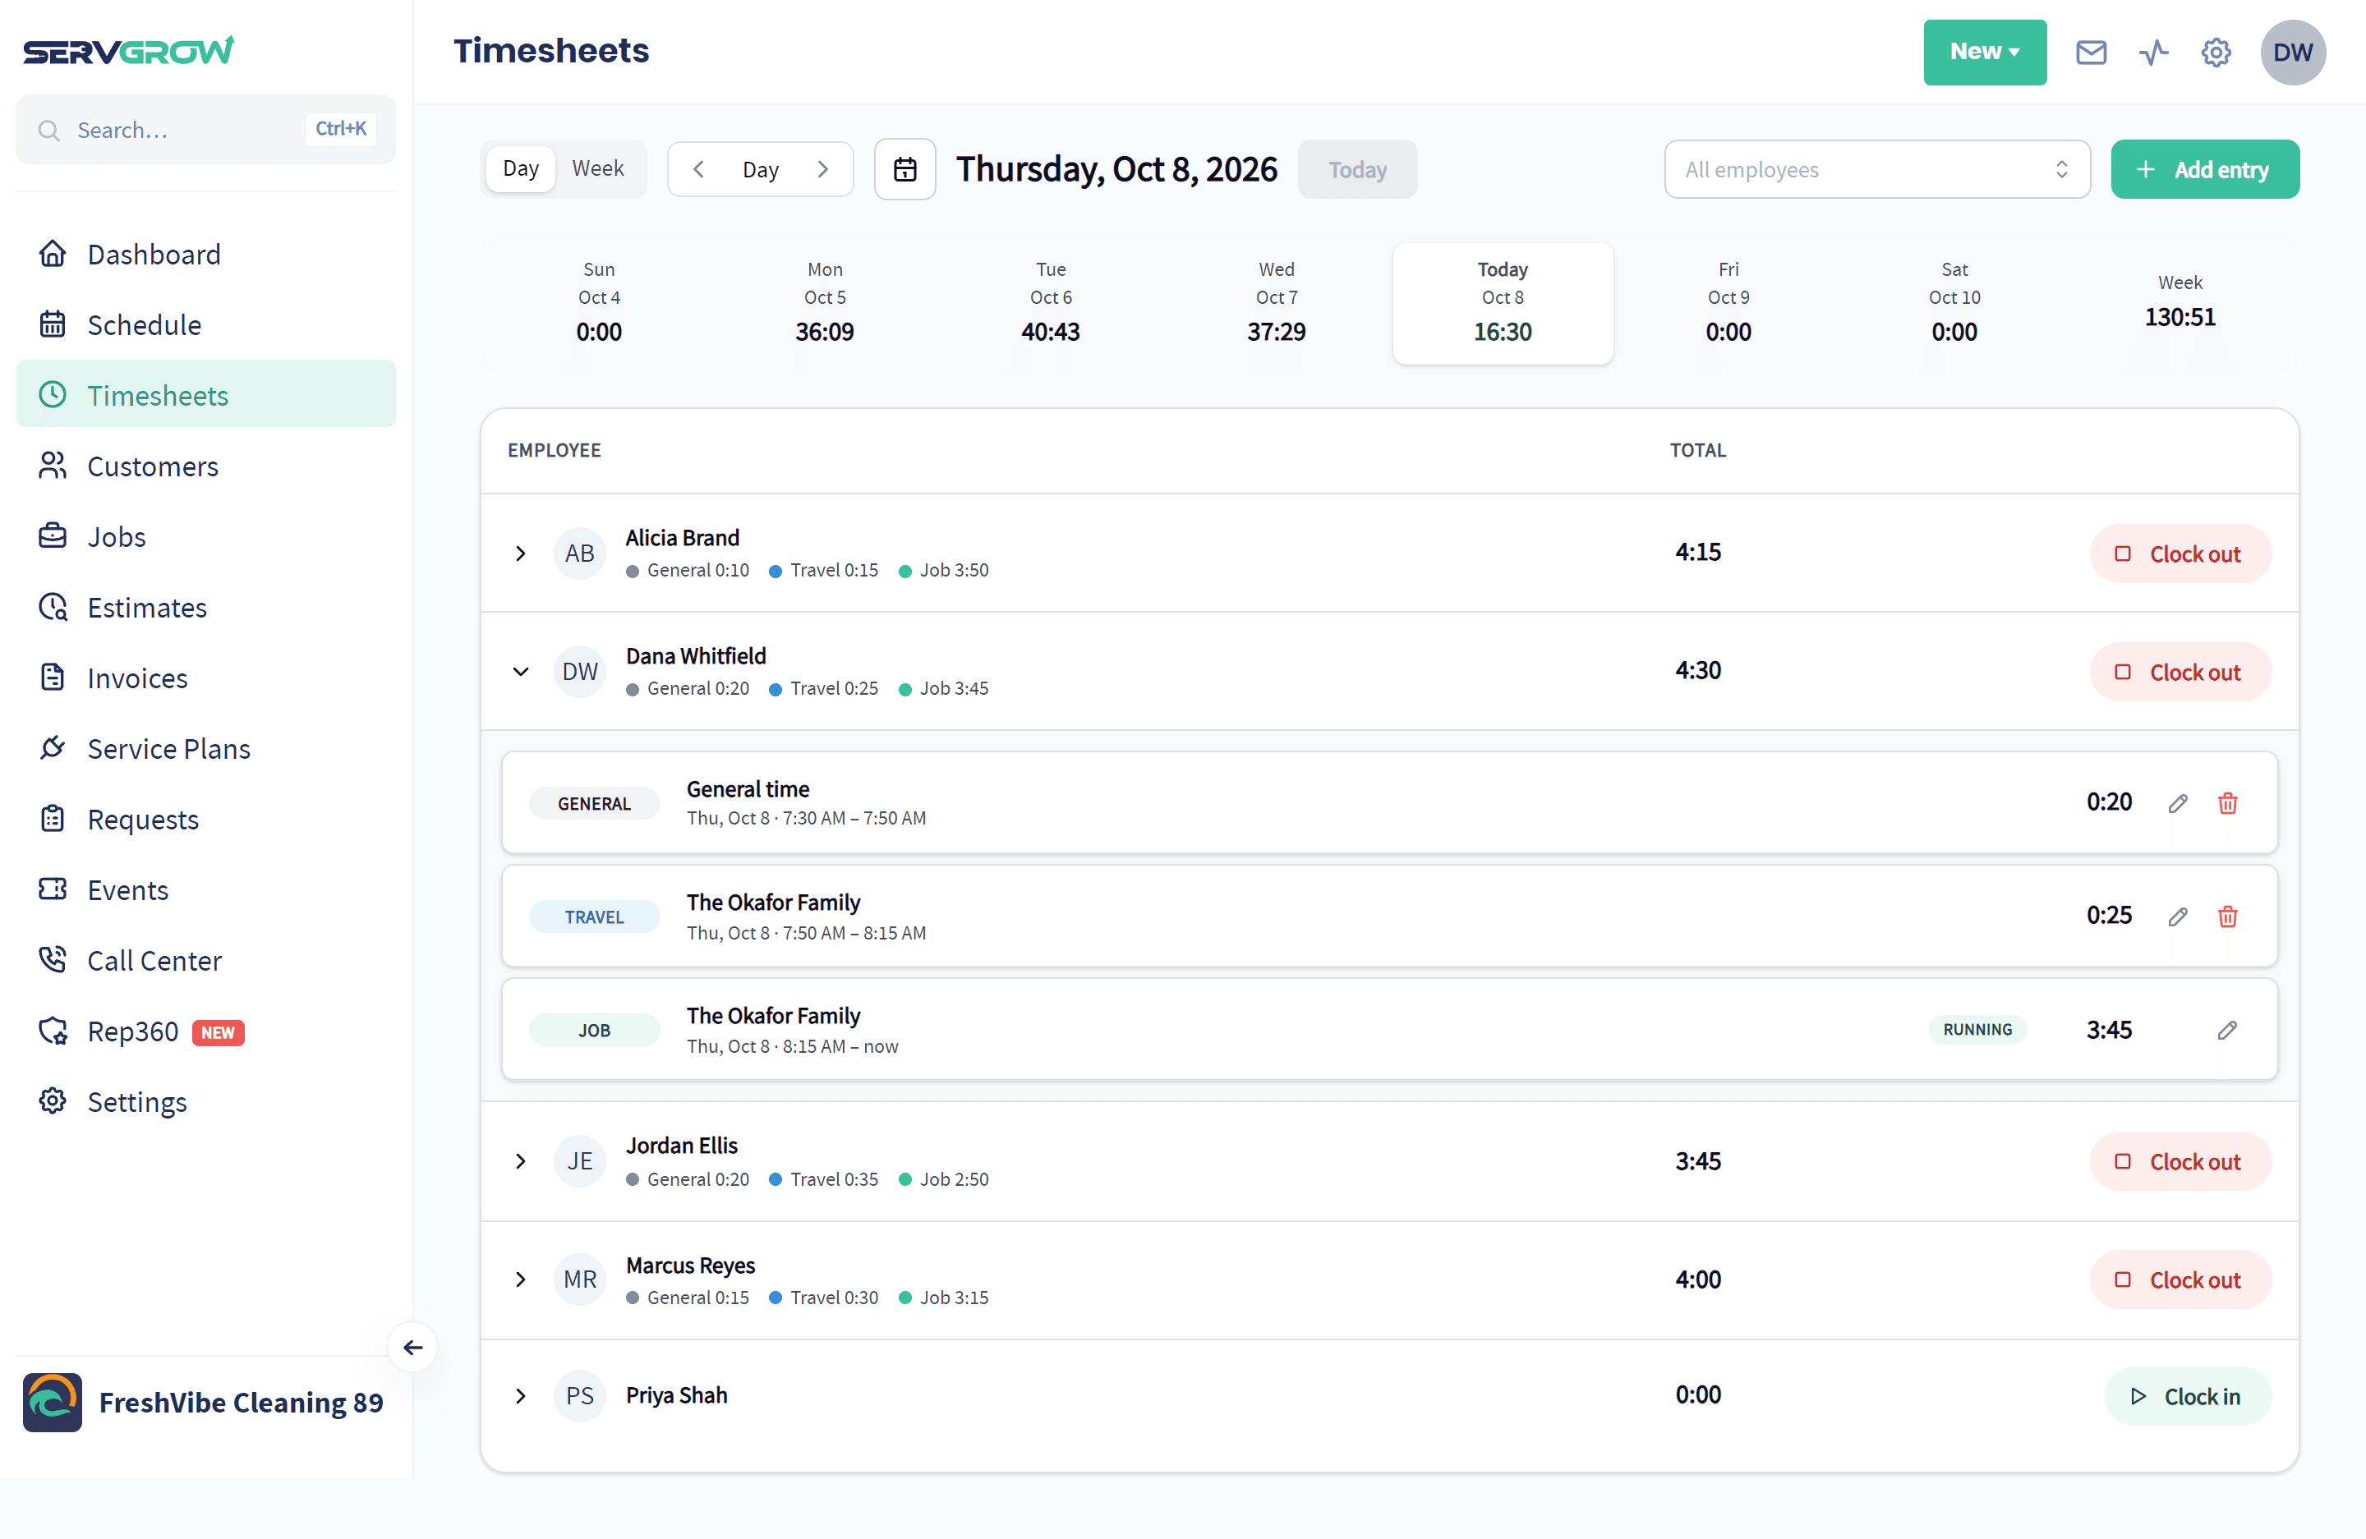Open Jobs from sidebar
2366x1539 pixels.
pyautogui.click(x=205, y=536)
